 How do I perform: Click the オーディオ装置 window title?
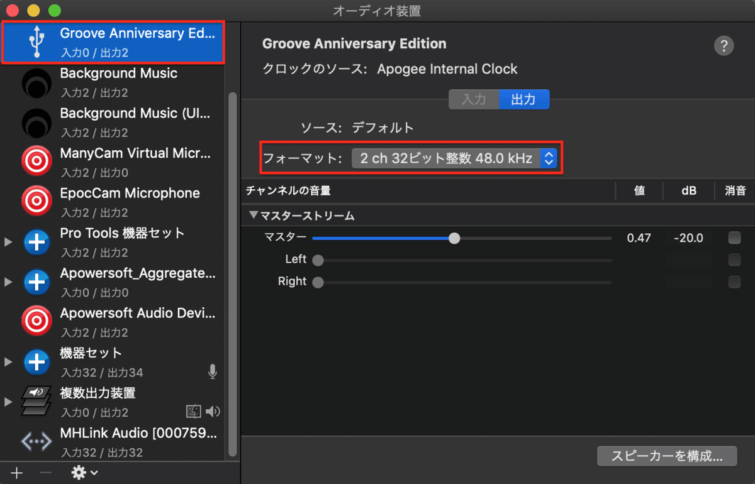click(377, 11)
